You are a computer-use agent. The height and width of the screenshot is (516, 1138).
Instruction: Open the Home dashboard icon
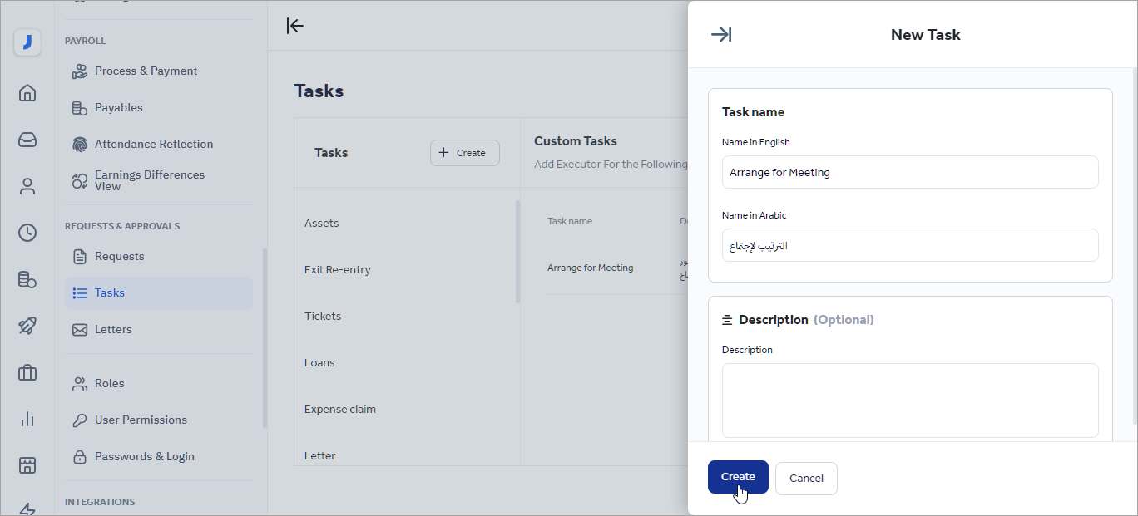27,93
